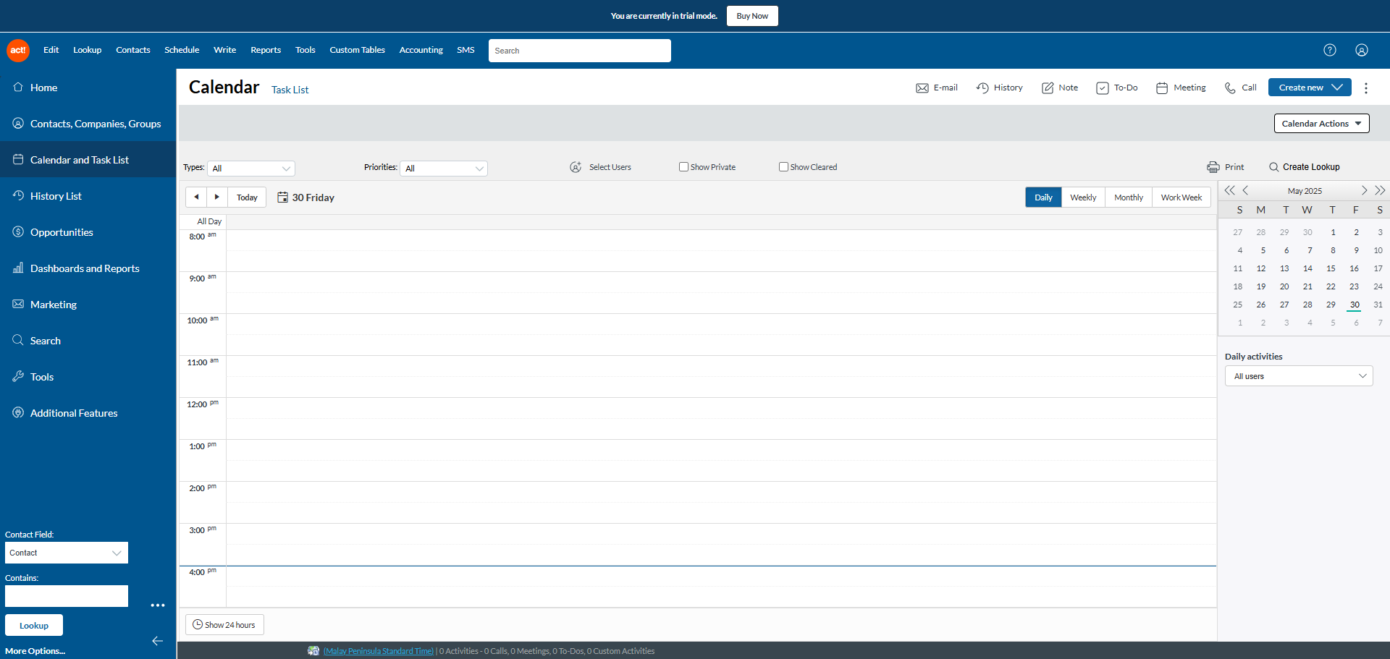Click the E-mail envelope icon
Image resolution: width=1390 pixels, height=659 pixels.
(x=922, y=88)
